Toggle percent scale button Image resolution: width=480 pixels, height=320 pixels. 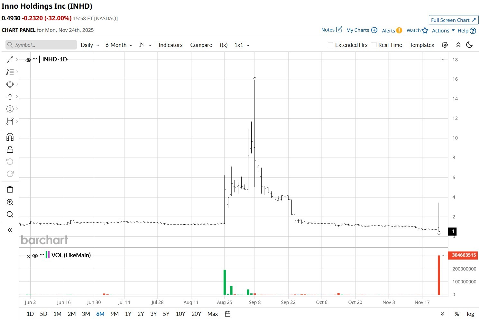(x=457, y=314)
